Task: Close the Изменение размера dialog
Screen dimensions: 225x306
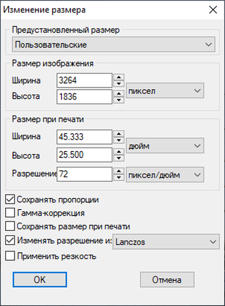Action: (213, 10)
